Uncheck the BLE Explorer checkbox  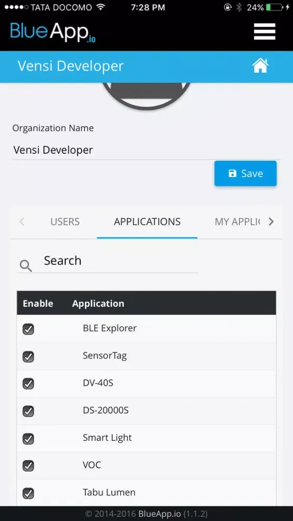(28, 329)
